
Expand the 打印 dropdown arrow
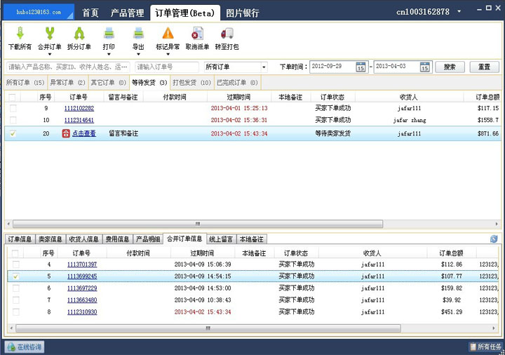[x=109, y=54]
